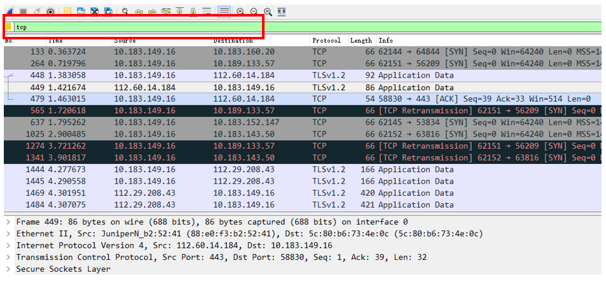
Task: Open the display filter bookmark menu
Action: tap(9, 27)
